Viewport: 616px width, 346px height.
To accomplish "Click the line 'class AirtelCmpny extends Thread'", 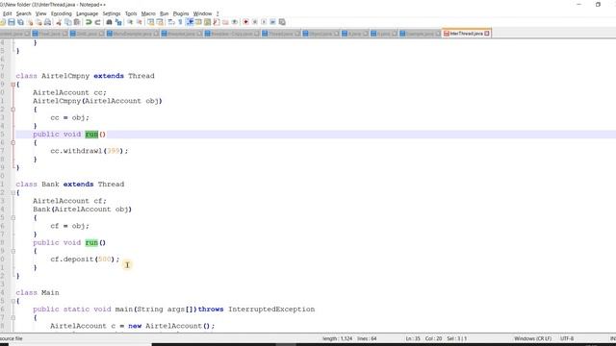I will (x=86, y=76).
